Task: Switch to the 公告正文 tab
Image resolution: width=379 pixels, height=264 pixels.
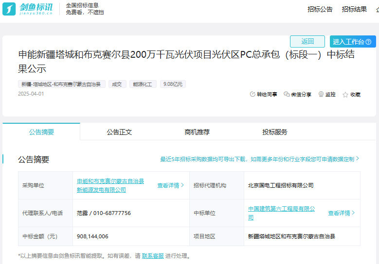Action: [x=119, y=132]
